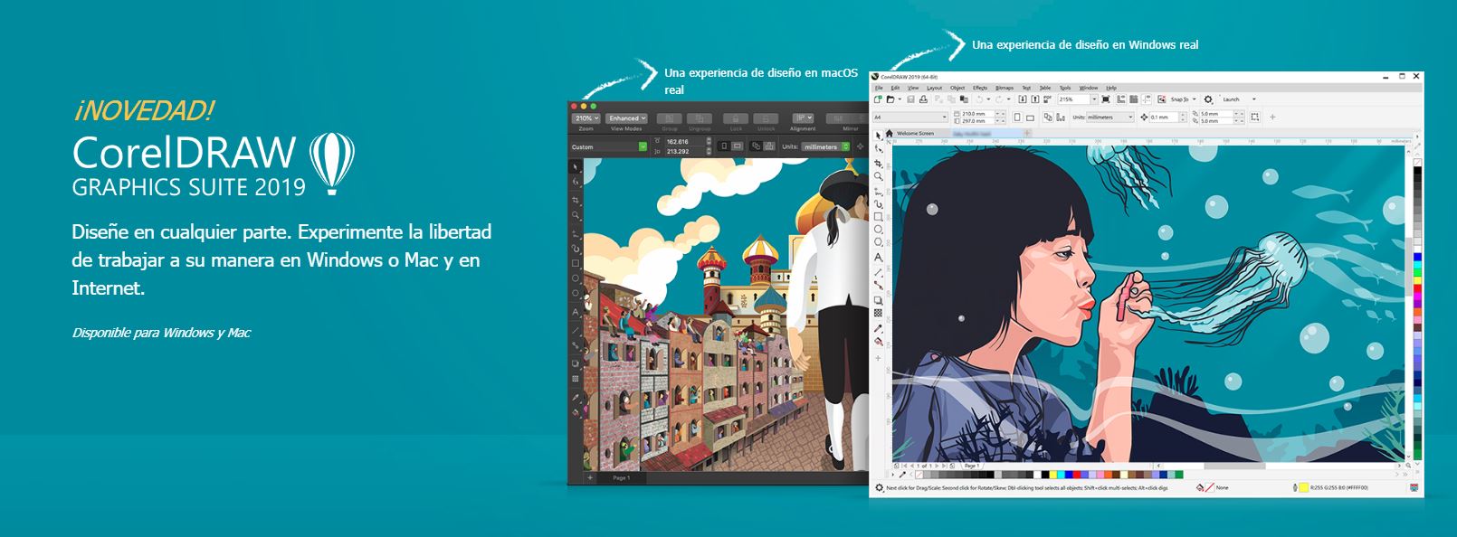Screen dimensions: 1457x537
Task: Set landscape orientation in the macOS property bar
Action: (737, 146)
